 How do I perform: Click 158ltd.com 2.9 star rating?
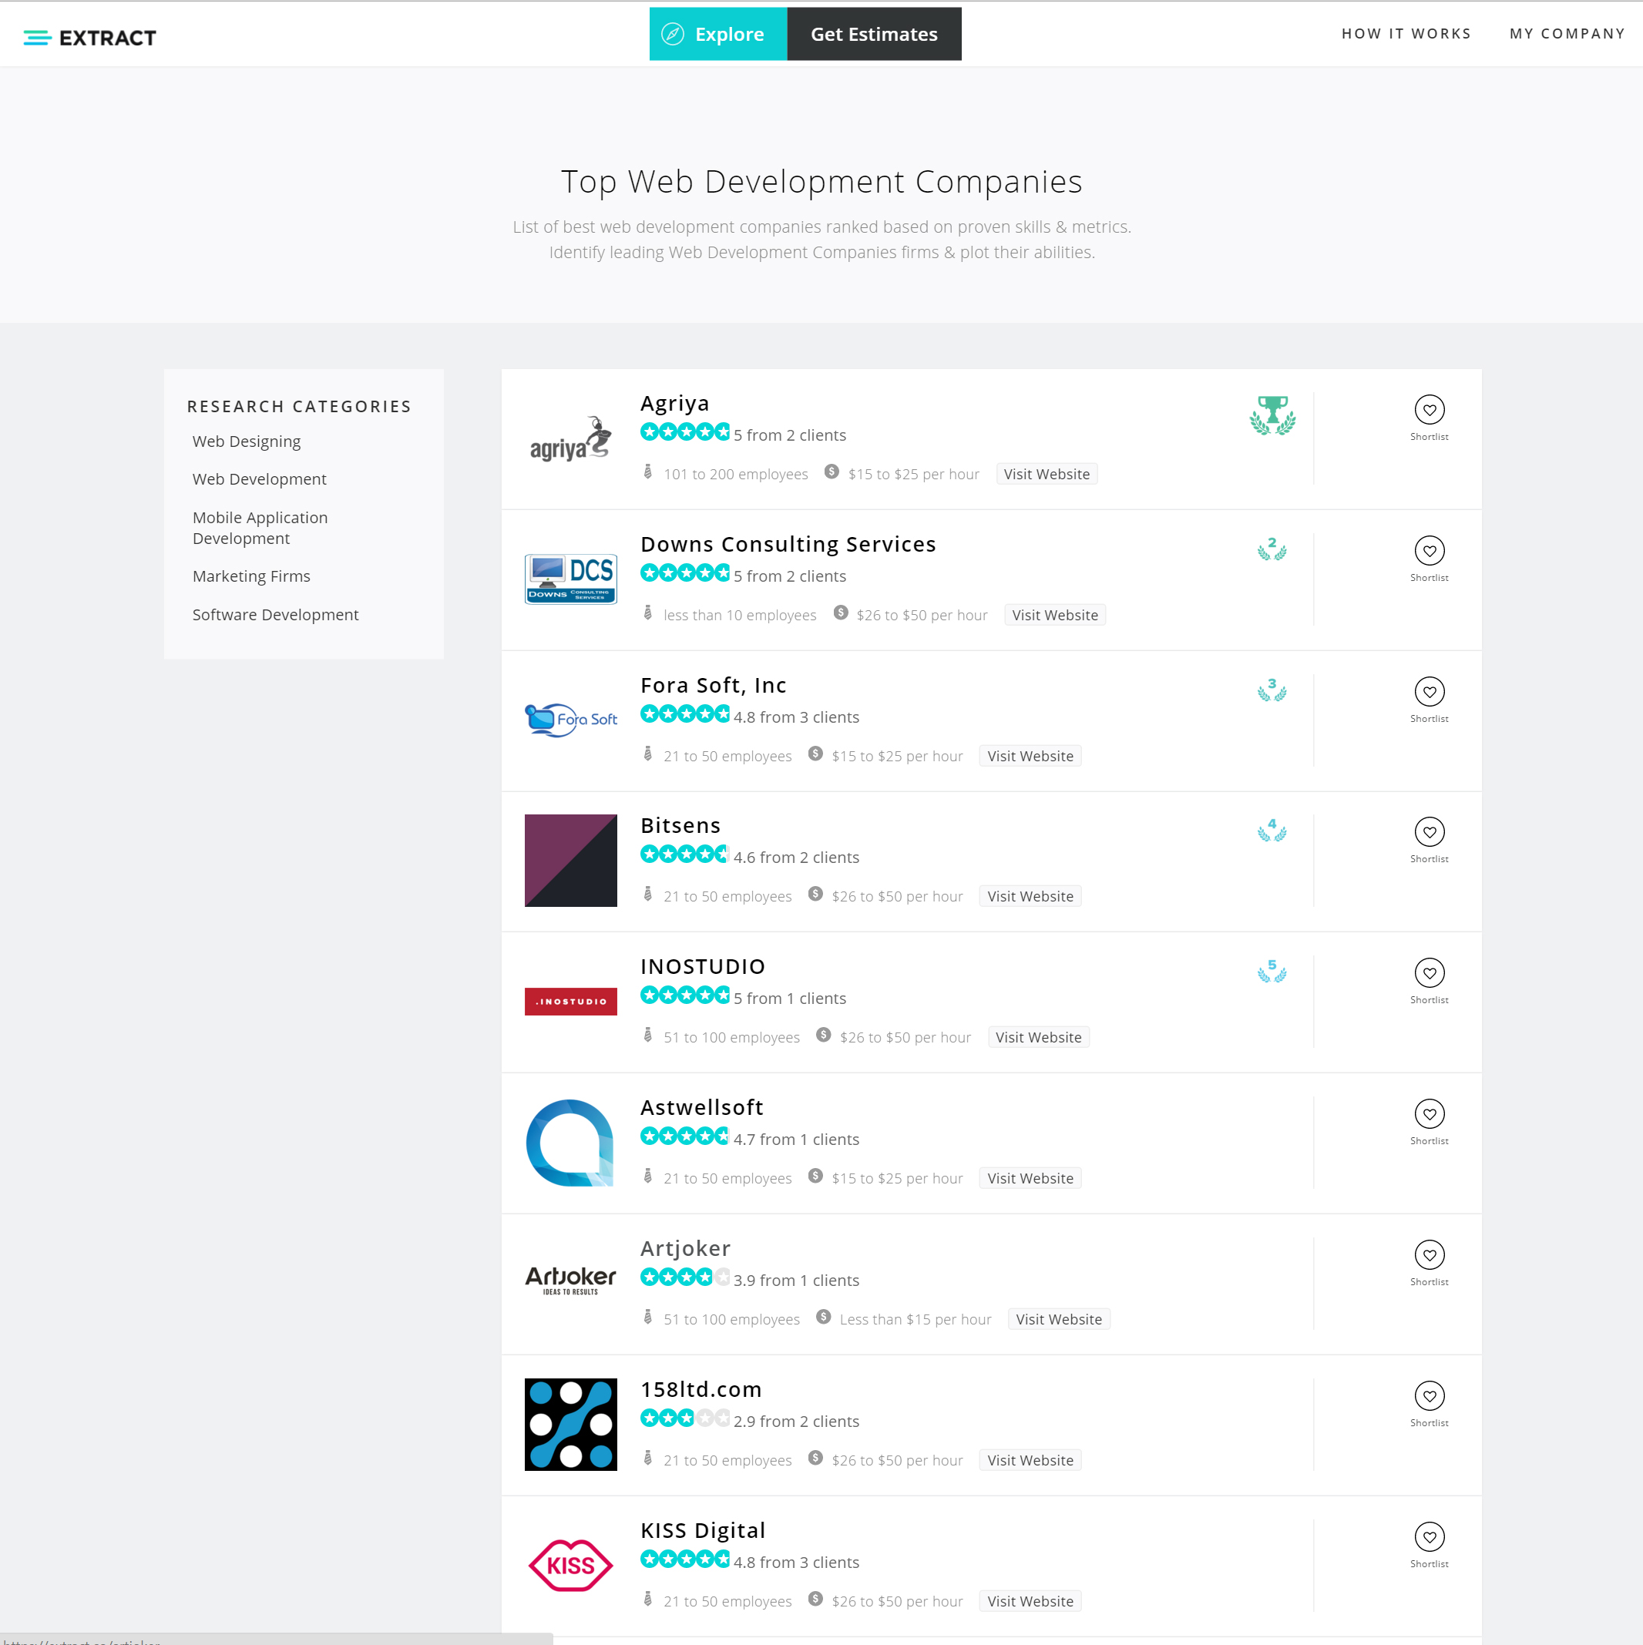(x=685, y=1418)
